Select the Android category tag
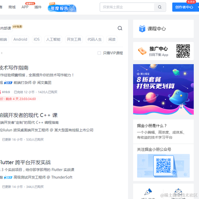The height and width of the screenshot is (199, 199). 20,39
